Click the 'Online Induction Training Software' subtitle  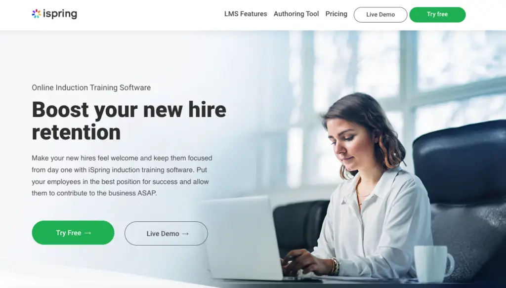91,87
